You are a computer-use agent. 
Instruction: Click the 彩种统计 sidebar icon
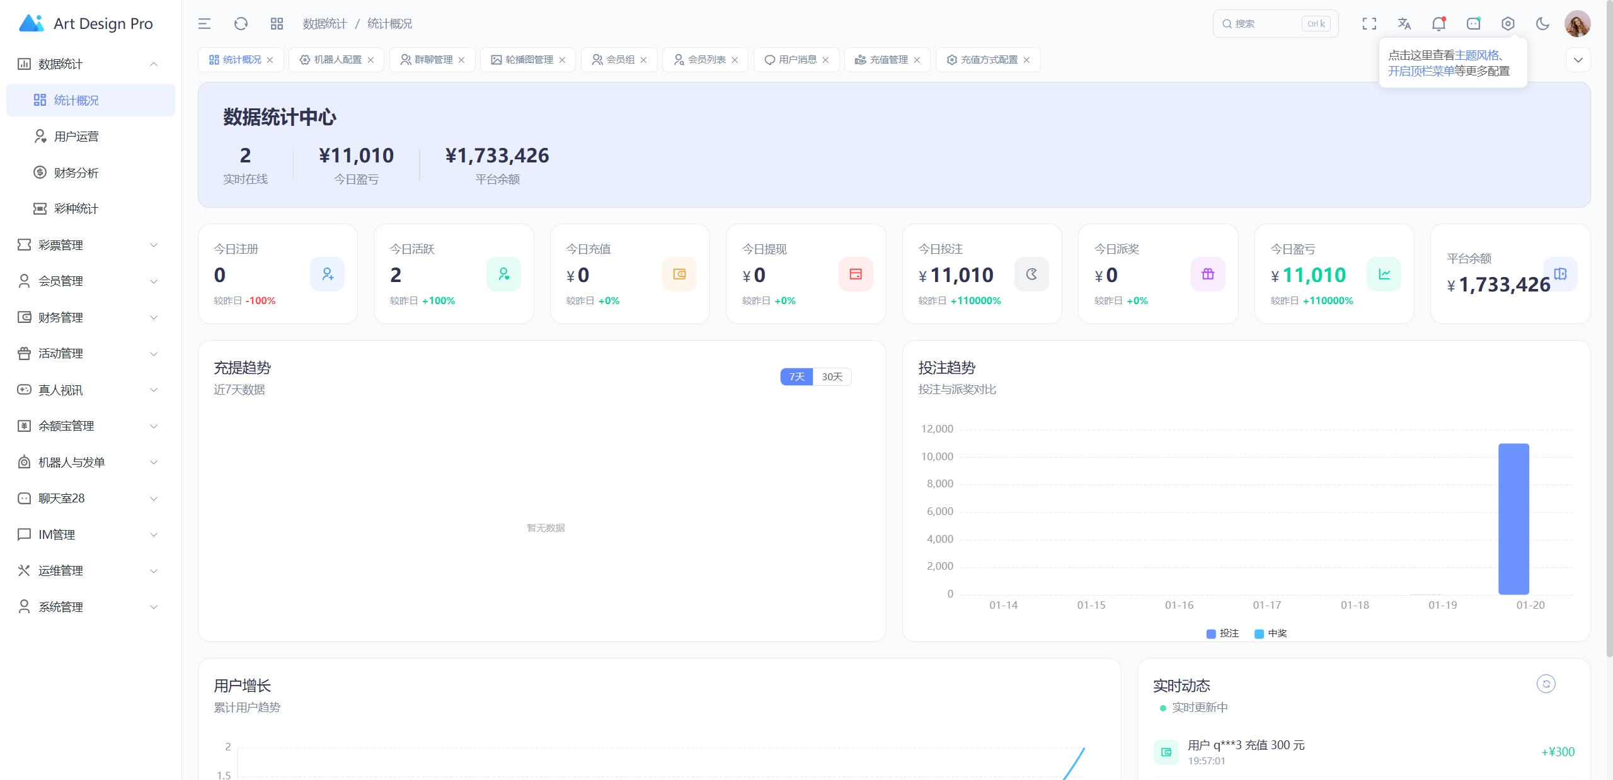pyautogui.click(x=40, y=208)
